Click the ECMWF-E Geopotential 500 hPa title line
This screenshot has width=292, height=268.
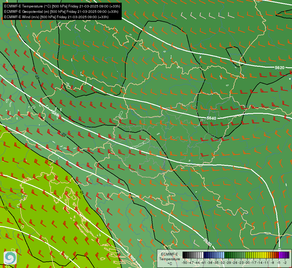61,12
